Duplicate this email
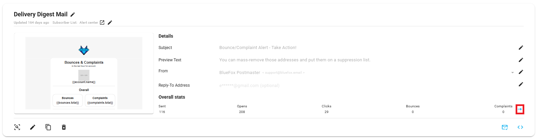Viewport: 538px width, 139px height. (48, 127)
